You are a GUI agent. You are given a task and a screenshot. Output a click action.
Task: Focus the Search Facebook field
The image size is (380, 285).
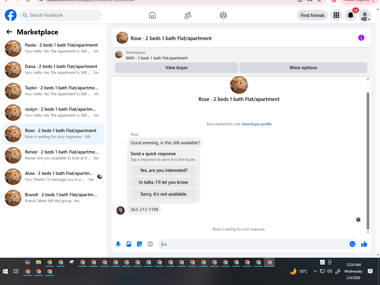[61, 15]
